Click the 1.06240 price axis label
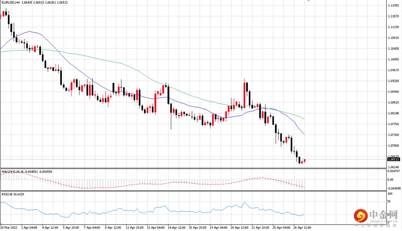 click(393, 167)
